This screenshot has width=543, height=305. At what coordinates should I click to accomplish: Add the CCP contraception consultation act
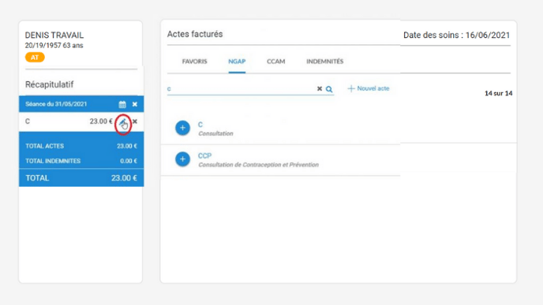(182, 159)
